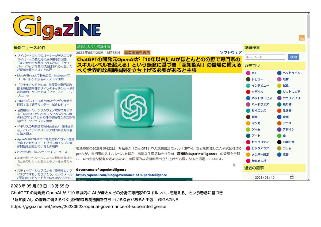
Task: Select the 食 category link
Action: pos(284,136)
